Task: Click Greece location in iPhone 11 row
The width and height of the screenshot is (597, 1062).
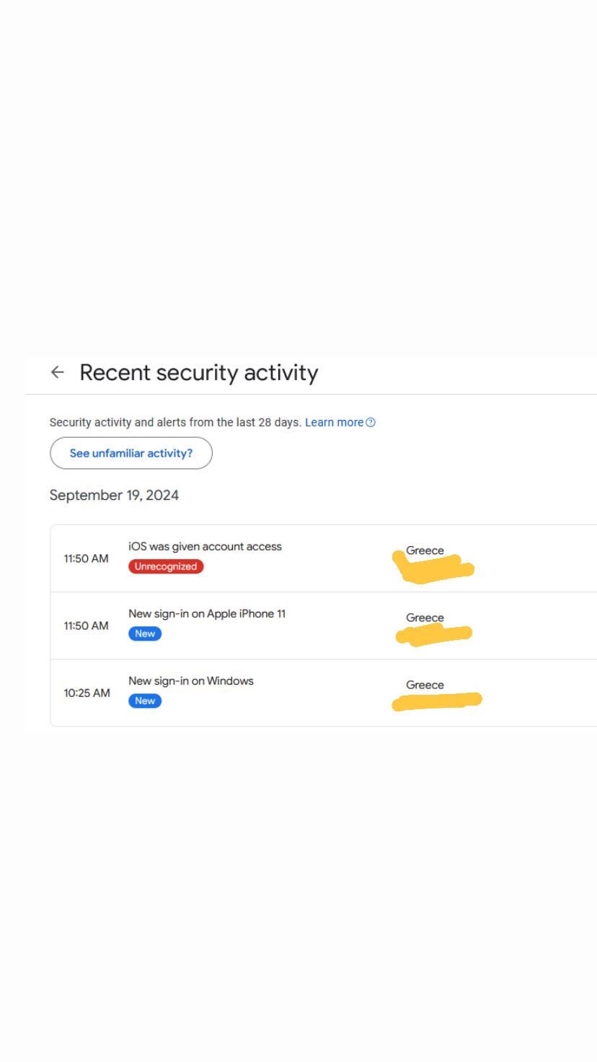Action: pyautogui.click(x=425, y=618)
